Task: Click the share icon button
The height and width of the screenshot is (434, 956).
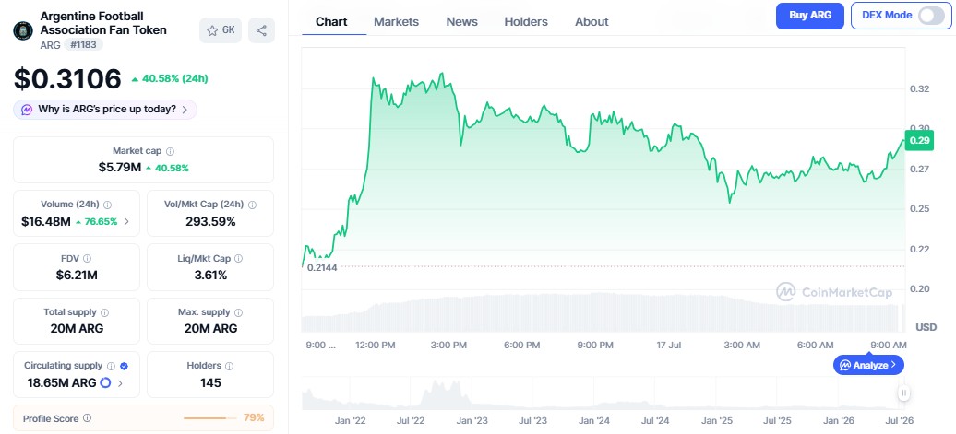Action: (261, 30)
